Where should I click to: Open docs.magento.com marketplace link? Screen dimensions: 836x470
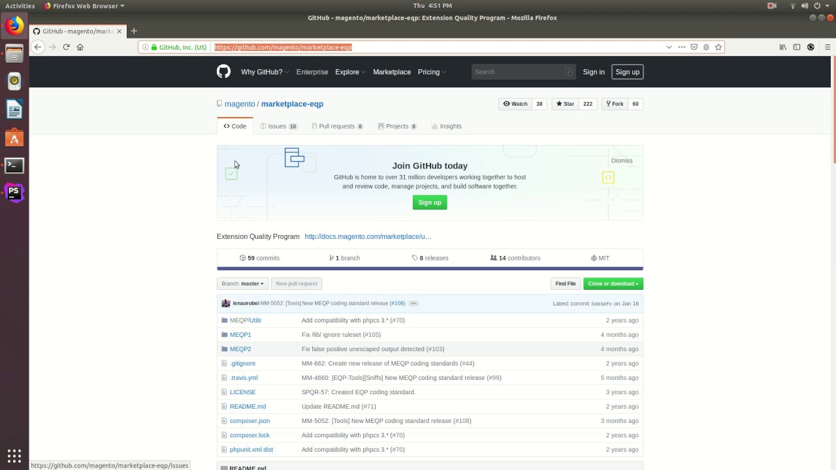(368, 236)
